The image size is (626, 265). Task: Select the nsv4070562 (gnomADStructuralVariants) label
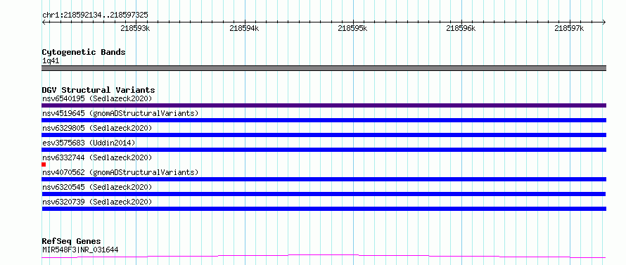point(120,172)
